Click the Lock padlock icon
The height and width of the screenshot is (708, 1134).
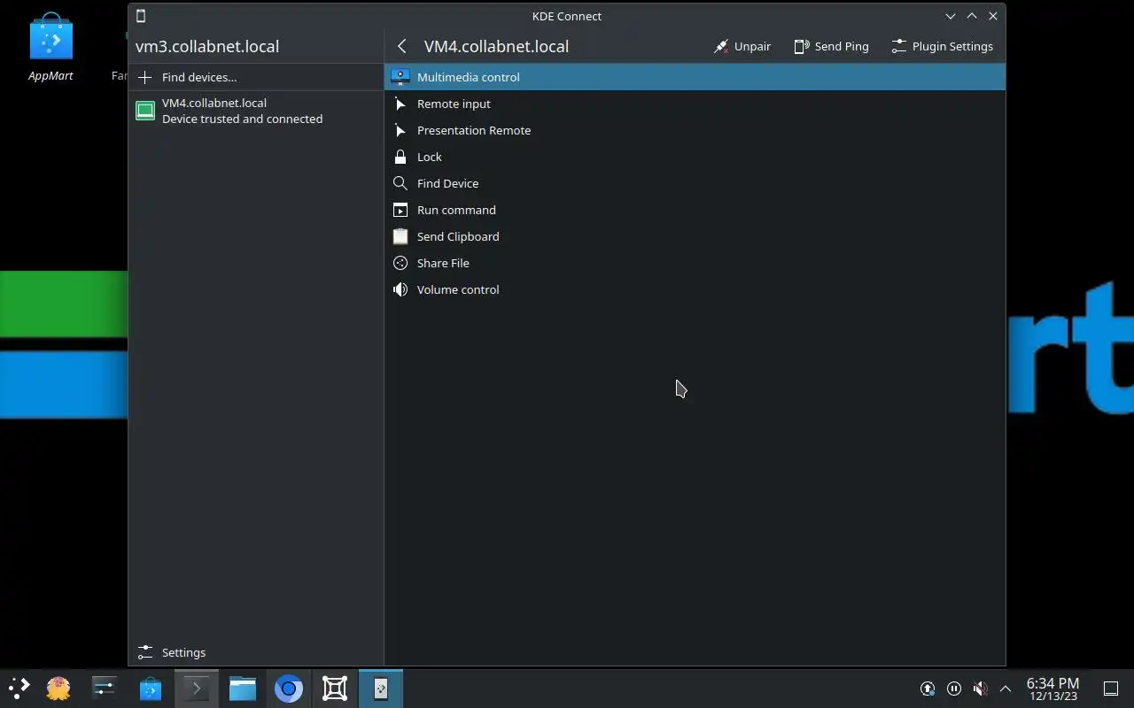pyautogui.click(x=400, y=157)
